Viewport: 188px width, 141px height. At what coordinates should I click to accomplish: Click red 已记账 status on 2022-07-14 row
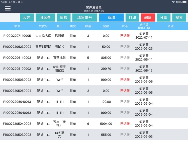pos(125,36)
